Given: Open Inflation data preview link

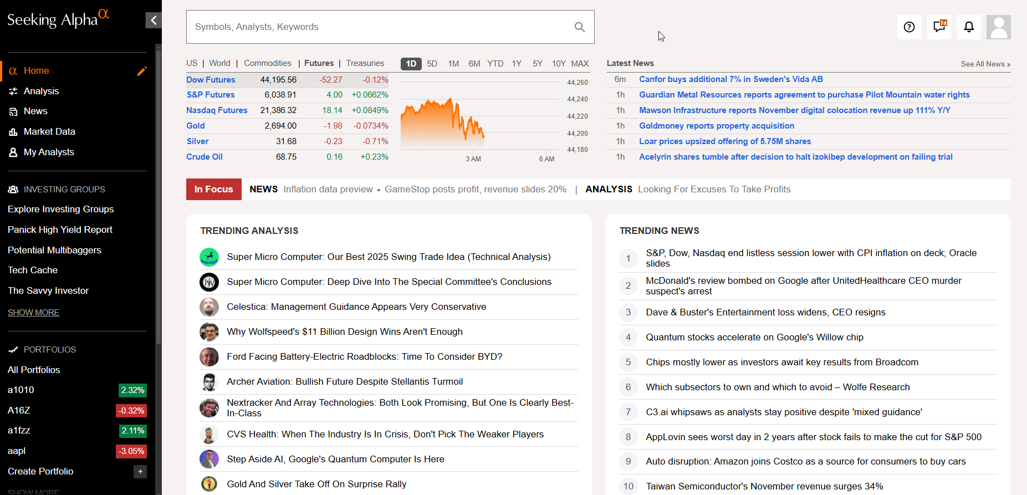Looking at the screenshot, I should click(328, 190).
